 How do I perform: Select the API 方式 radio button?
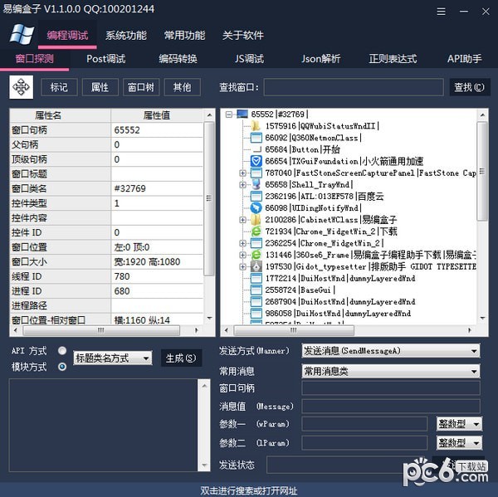tap(62, 351)
